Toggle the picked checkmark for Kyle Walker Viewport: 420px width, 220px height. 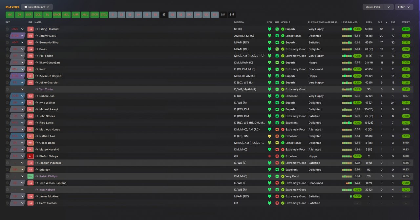coord(7,103)
